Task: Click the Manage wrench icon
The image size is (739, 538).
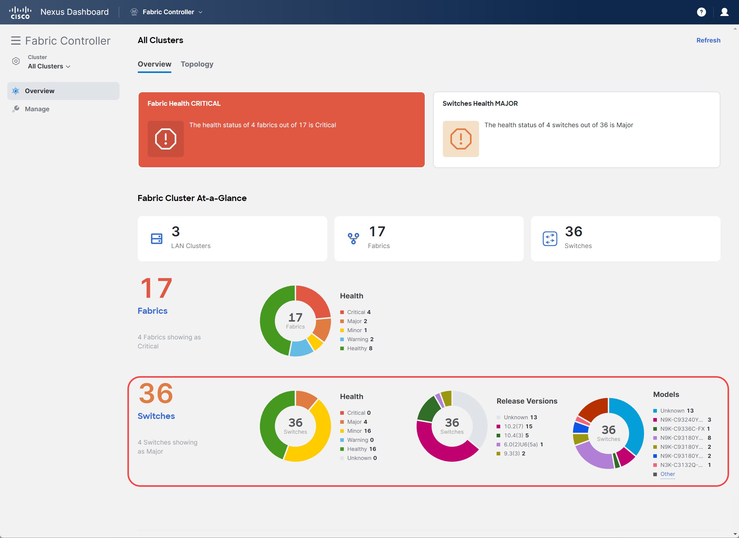Action: tap(16, 109)
